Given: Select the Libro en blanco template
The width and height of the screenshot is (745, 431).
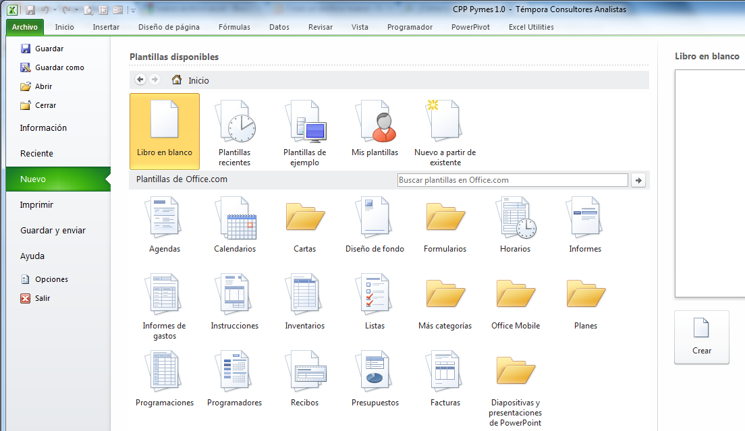Looking at the screenshot, I should [x=165, y=131].
